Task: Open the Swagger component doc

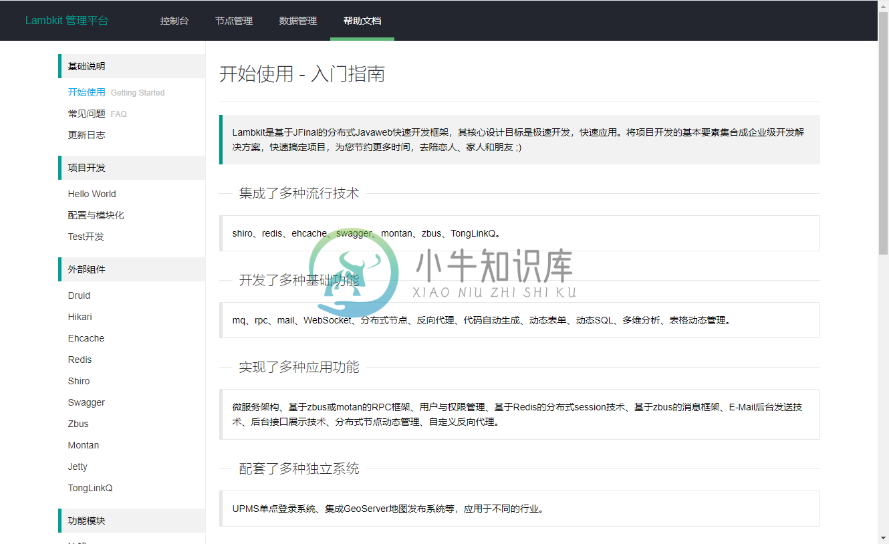Action: (x=87, y=402)
